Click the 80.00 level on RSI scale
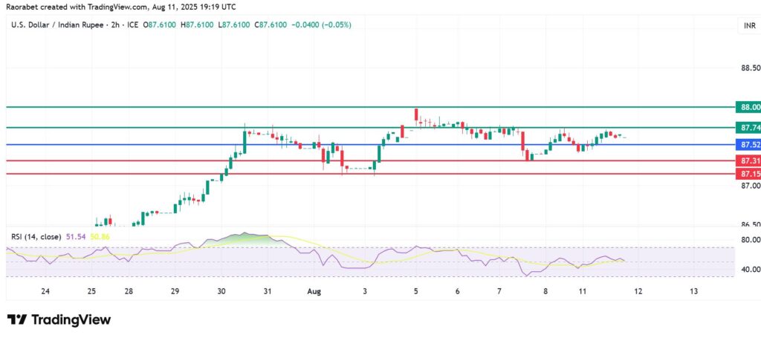Image resolution: width=761 pixels, height=338 pixels. pos(747,240)
